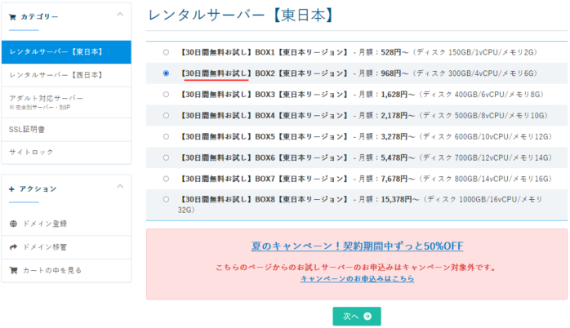Click the plus icon beside Action header

click(x=12, y=189)
